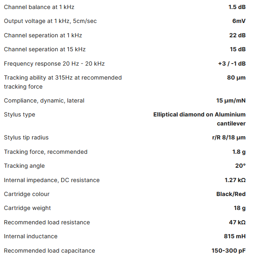Select the 6mV output voltage value
255x260 pixels.
pos(239,21)
